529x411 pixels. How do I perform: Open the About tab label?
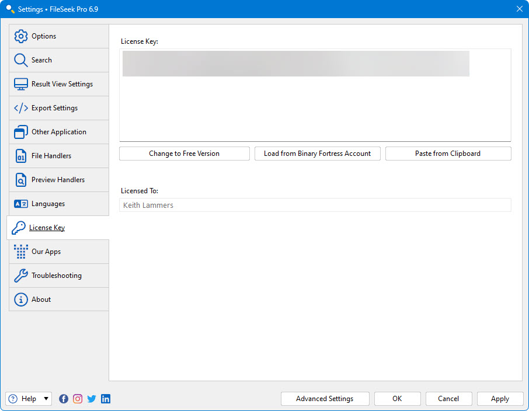click(x=41, y=299)
